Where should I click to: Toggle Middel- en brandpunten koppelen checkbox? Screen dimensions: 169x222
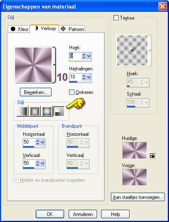click(16, 180)
